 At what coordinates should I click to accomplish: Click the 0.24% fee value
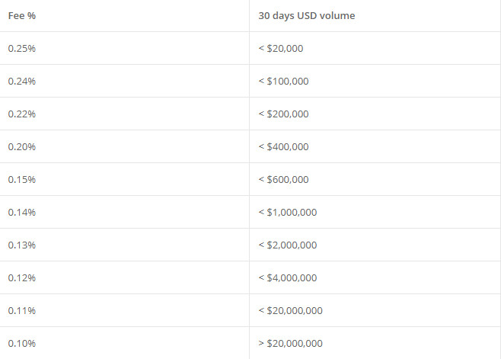pyautogui.click(x=22, y=82)
